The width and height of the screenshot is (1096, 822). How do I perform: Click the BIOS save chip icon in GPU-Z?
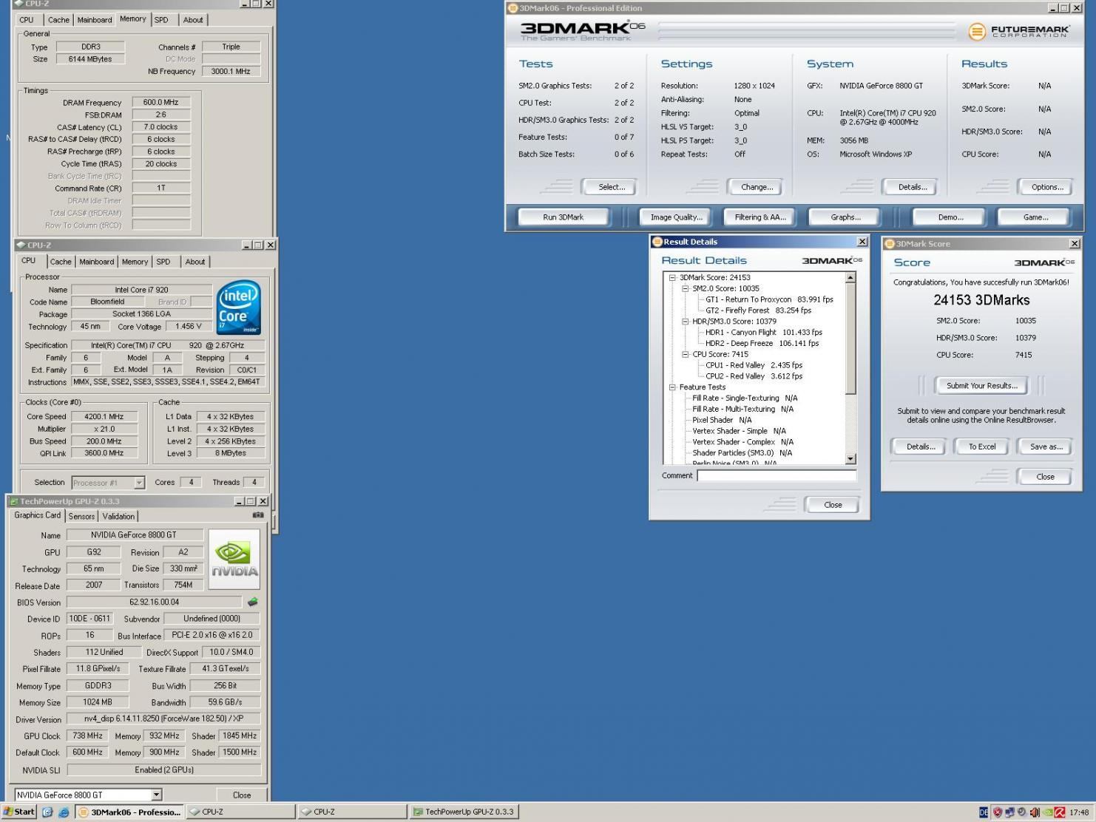(252, 602)
